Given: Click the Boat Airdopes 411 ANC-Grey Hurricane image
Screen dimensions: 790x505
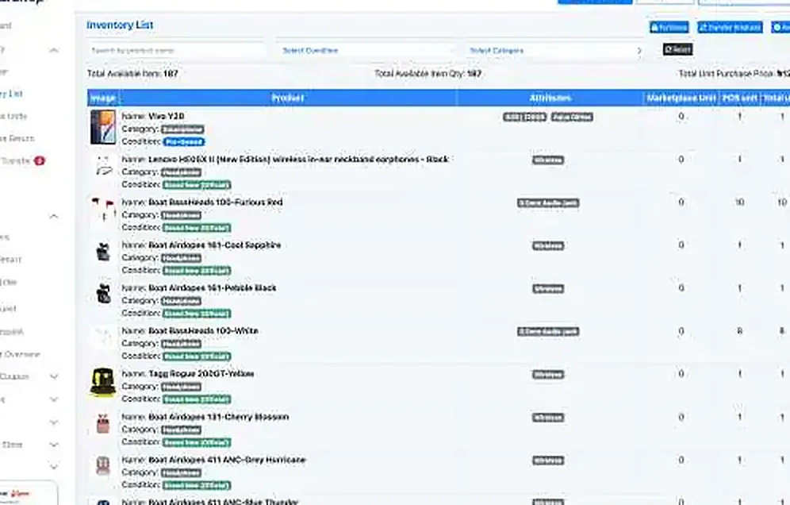Looking at the screenshot, I should (103, 466).
